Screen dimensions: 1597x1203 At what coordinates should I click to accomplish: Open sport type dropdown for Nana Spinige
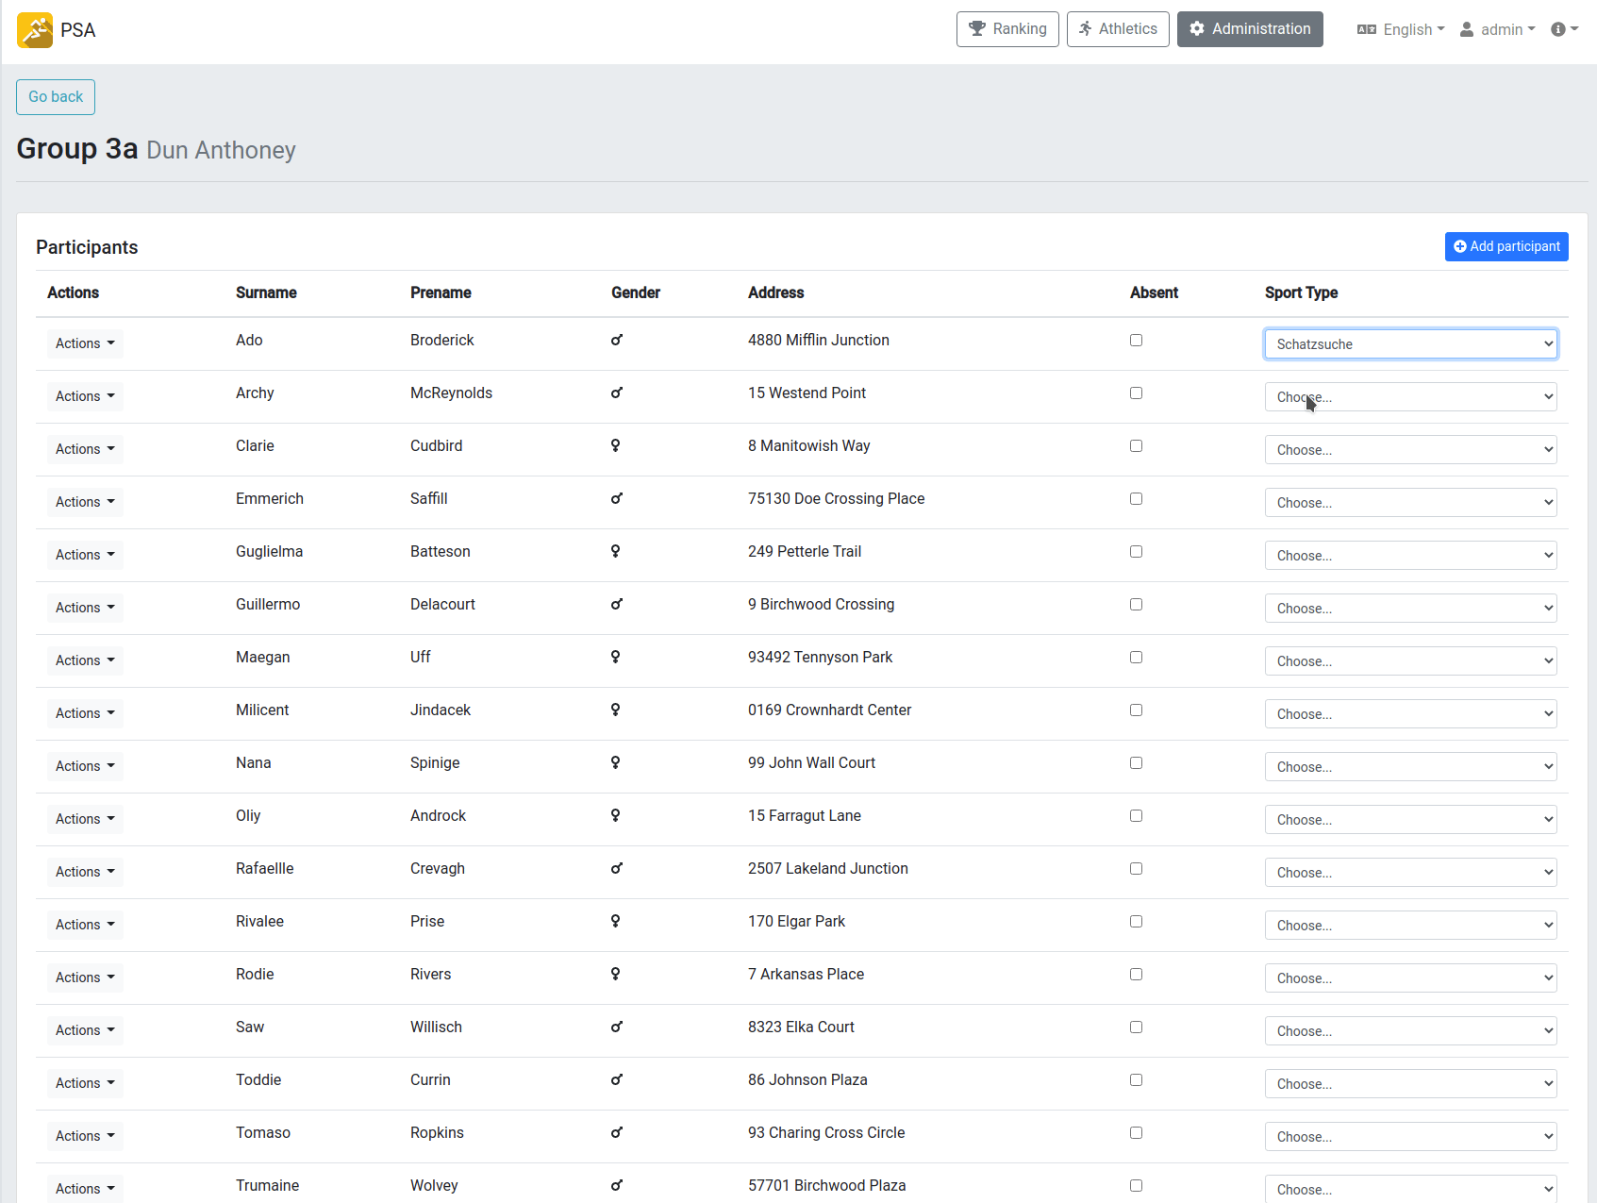pyautogui.click(x=1410, y=767)
